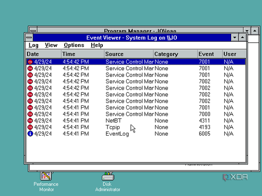Click the stop icon on the highlighted row
Viewport: 262px width, 196px height.
click(x=30, y=62)
